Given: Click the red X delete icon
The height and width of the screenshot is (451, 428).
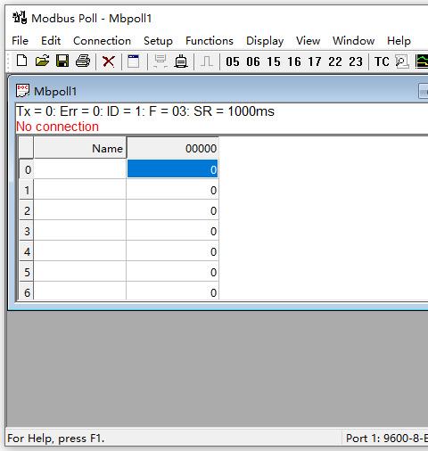Looking at the screenshot, I should click(109, 61).
